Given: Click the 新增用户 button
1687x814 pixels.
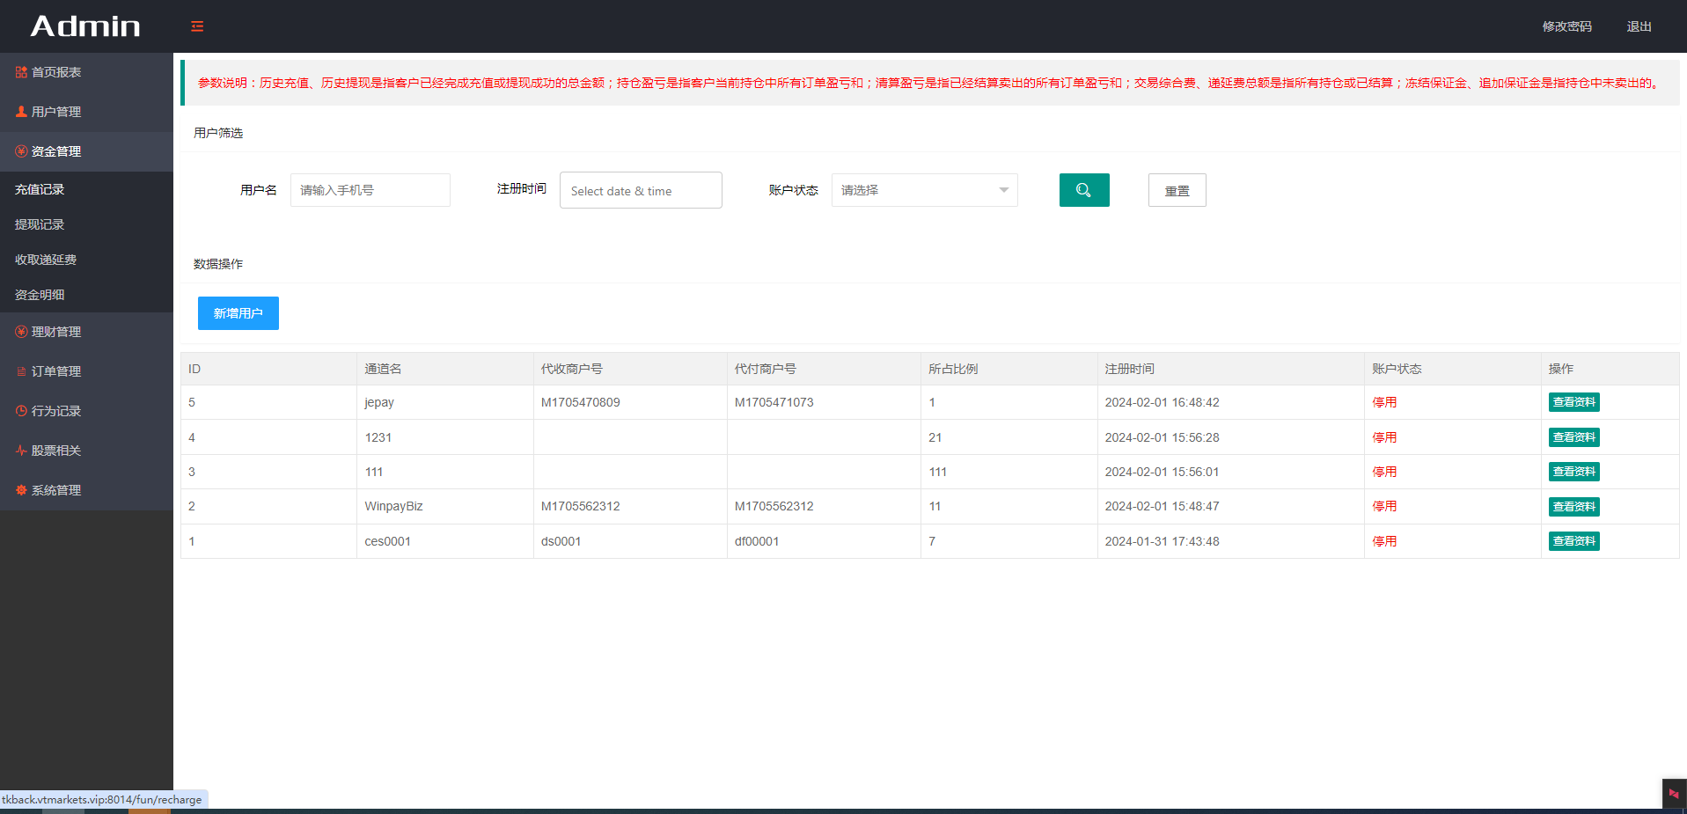Looking at the screenshot, I should pyautogui.click(x=238, y=313).
